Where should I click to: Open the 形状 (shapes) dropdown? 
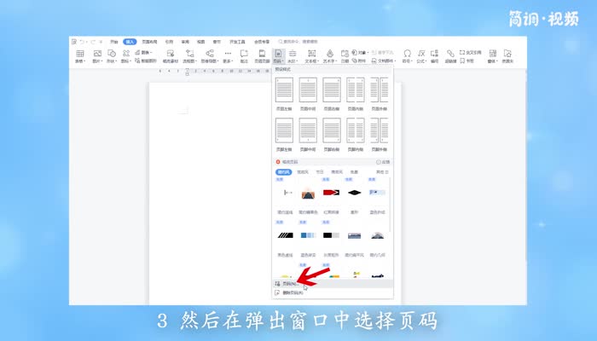[112, 56]
